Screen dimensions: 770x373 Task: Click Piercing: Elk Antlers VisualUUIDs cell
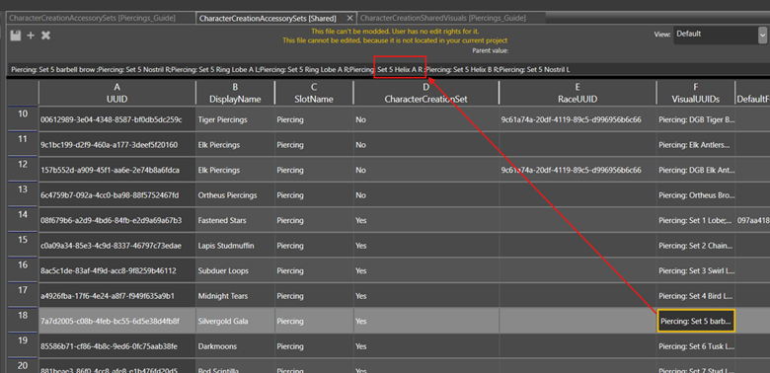coord(696,145)
